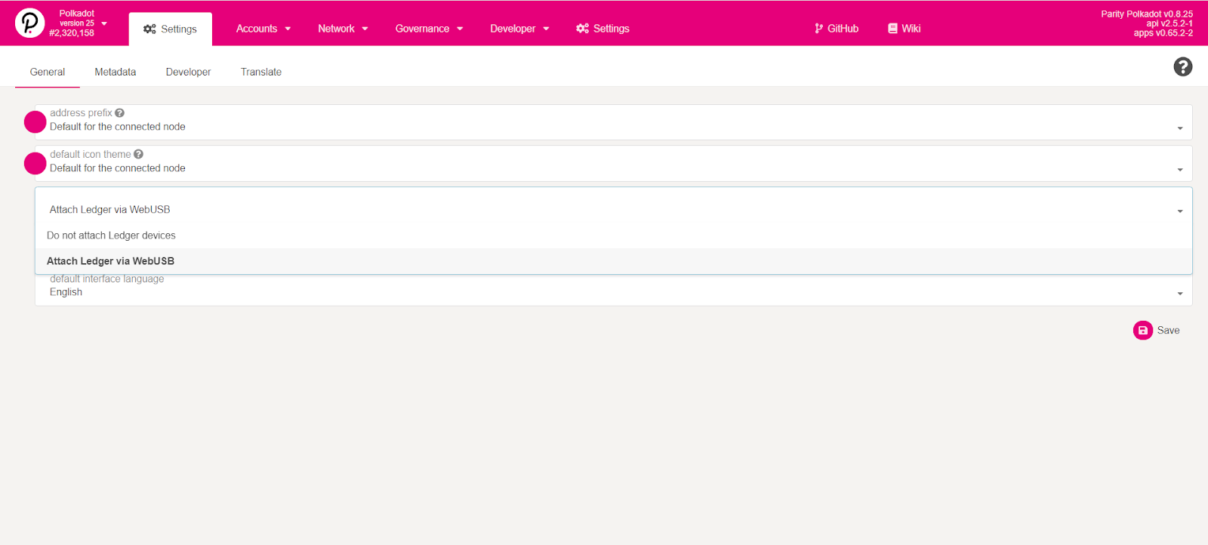The width and height of the screenshot is (1208, 545).
Task: Click the default icon theme help icon
Action: 138,155
